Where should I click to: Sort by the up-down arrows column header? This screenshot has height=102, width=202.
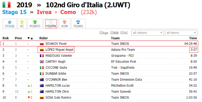30,38
